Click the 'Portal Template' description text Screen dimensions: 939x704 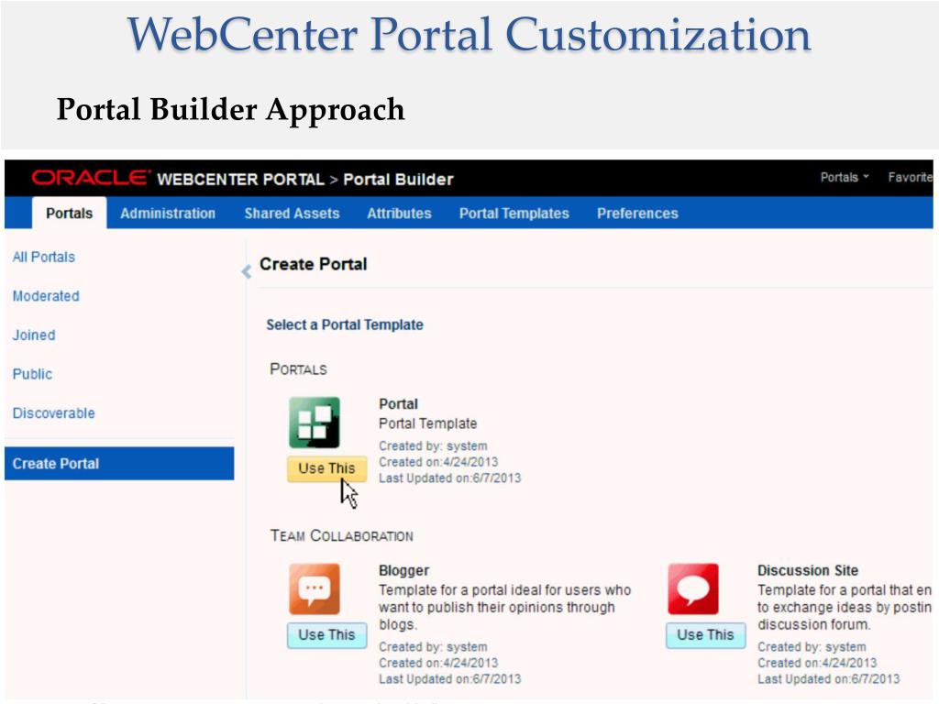(427, 423)
